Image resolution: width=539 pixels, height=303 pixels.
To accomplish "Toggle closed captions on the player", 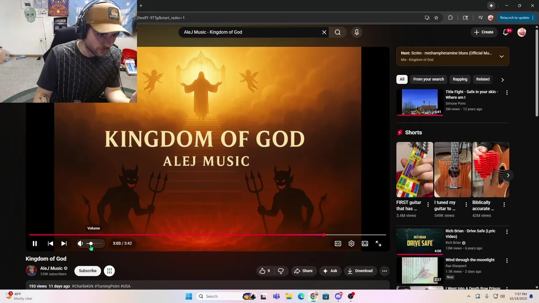I will pos(338,244).
